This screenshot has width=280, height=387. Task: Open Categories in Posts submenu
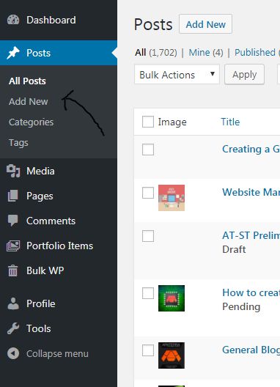pyautogui.click(x=31, y=122)
